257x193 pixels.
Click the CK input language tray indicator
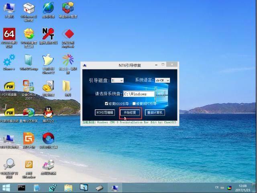tap(217, 187)
